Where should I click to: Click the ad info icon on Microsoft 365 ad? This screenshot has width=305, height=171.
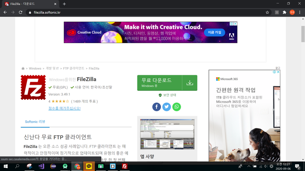click(x=274, y=72)
